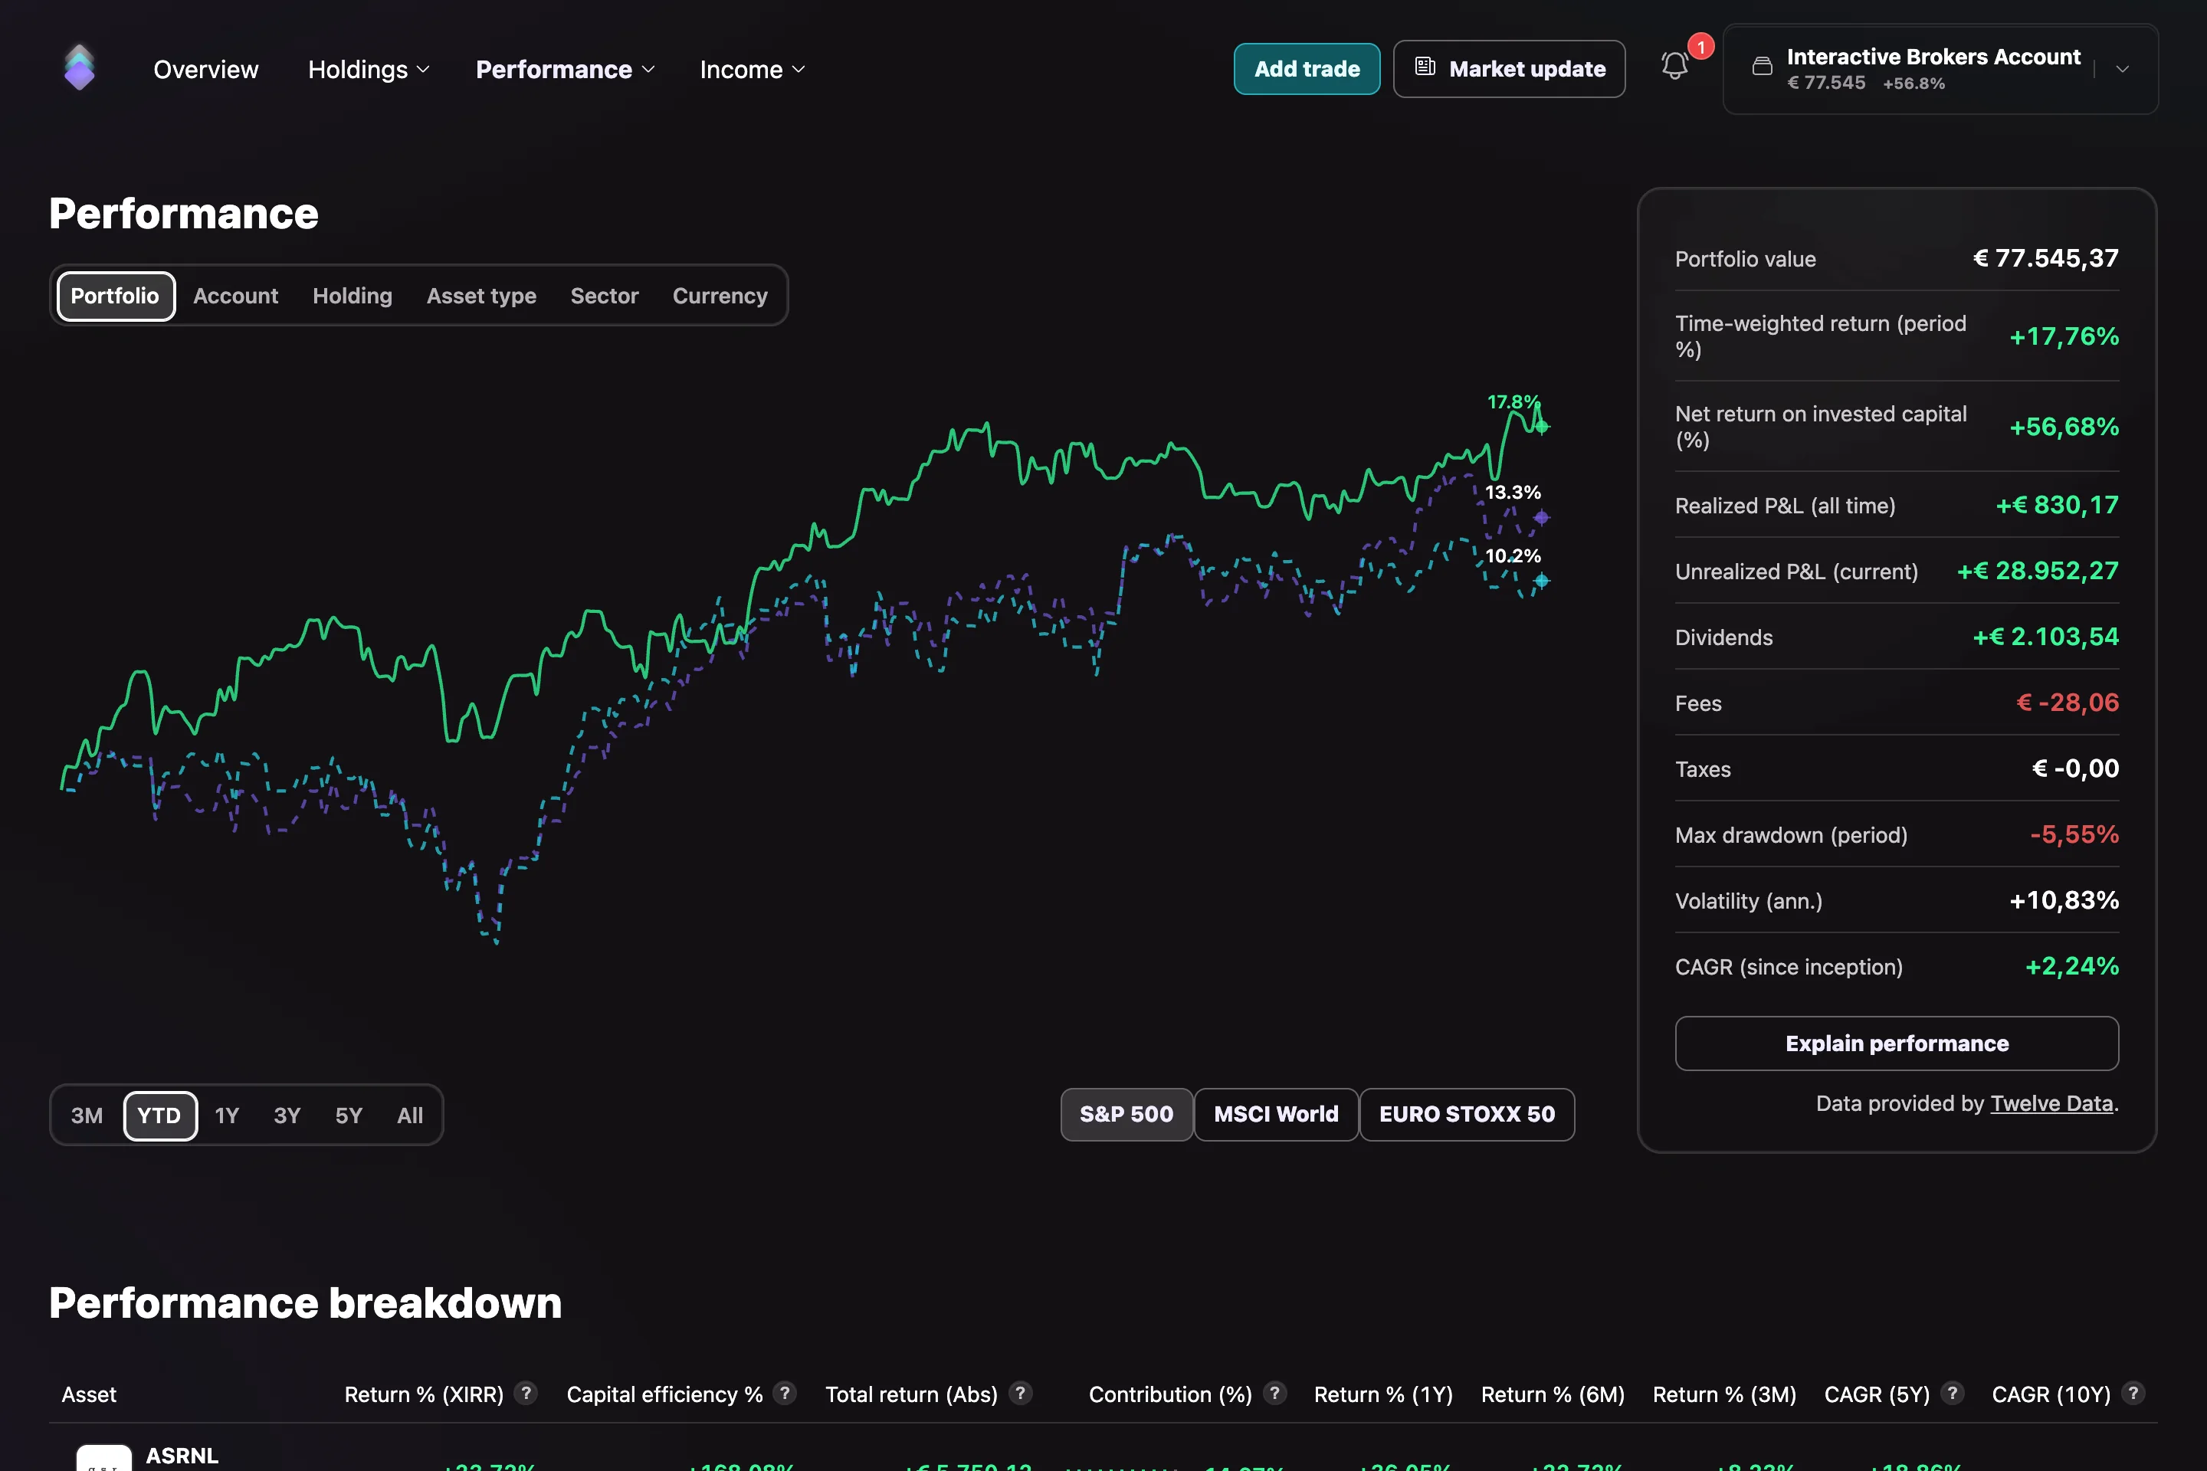The height and width of the screenshot is (1471, 2207).
Task: Show help for Capital efficiency %
Action: click(x=785, y=1393)
